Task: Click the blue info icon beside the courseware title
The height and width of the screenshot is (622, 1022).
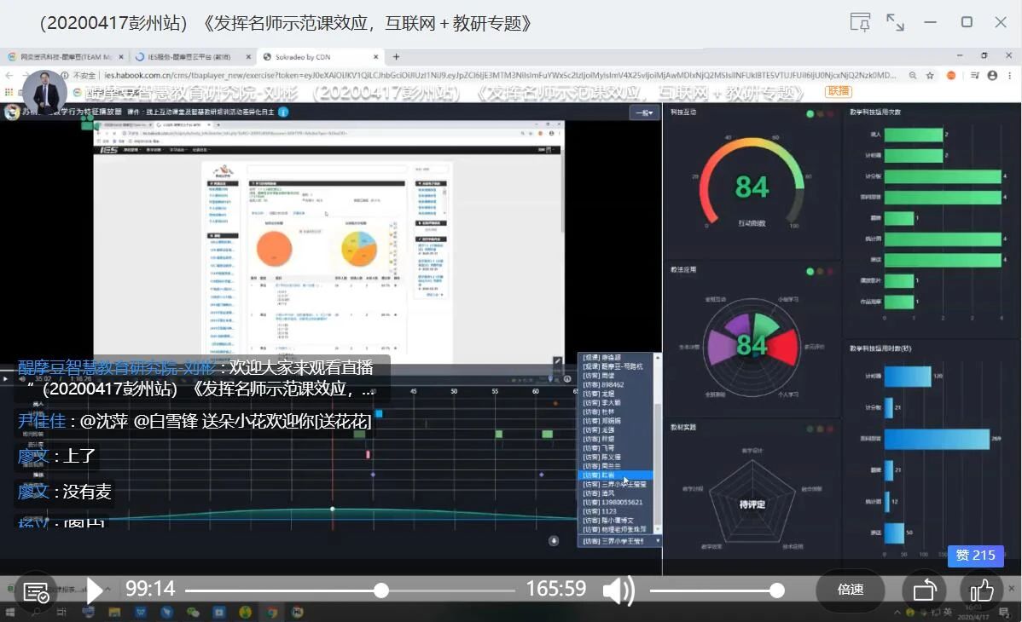Action: [283, 112]
